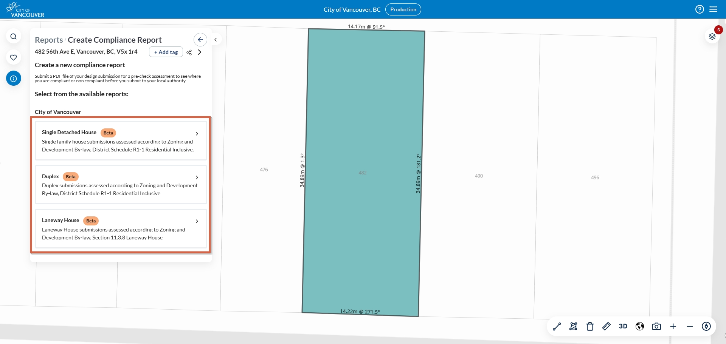Screen dimensions: 726x344
Task: Click the Production environment badge
Action: click(403, 9)
